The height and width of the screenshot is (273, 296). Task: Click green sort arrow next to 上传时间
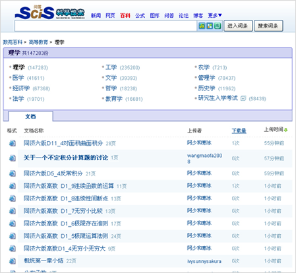(x=285, y=130)
